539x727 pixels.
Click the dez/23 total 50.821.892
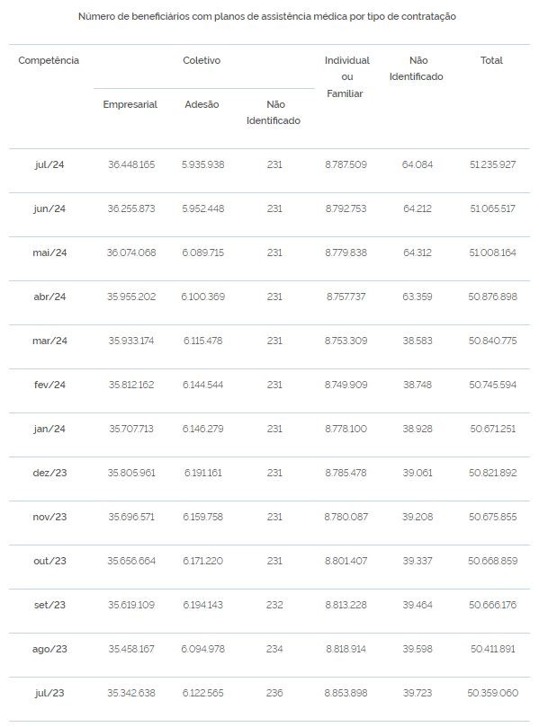(492, 473)
